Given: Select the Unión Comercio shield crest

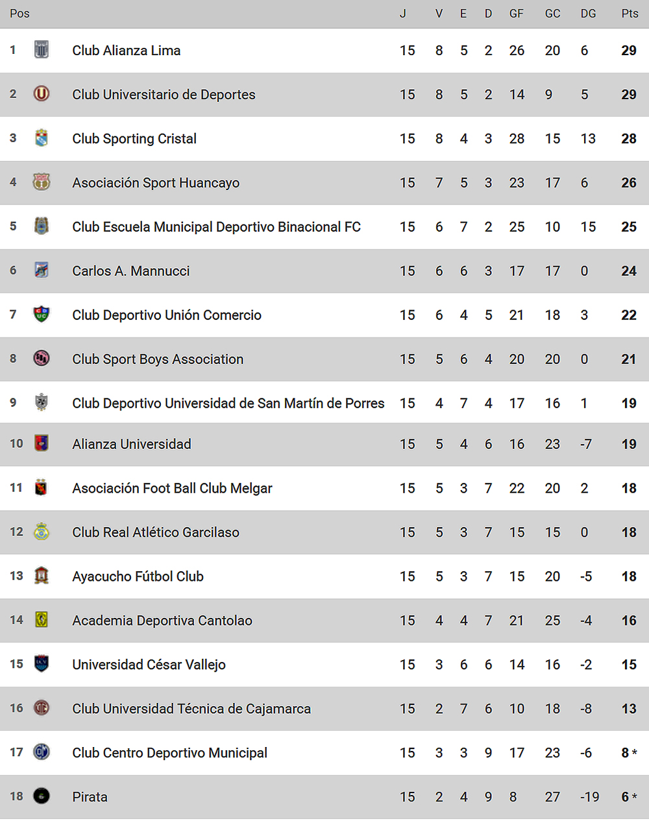Looking at the screenshot, I should 42,314.
